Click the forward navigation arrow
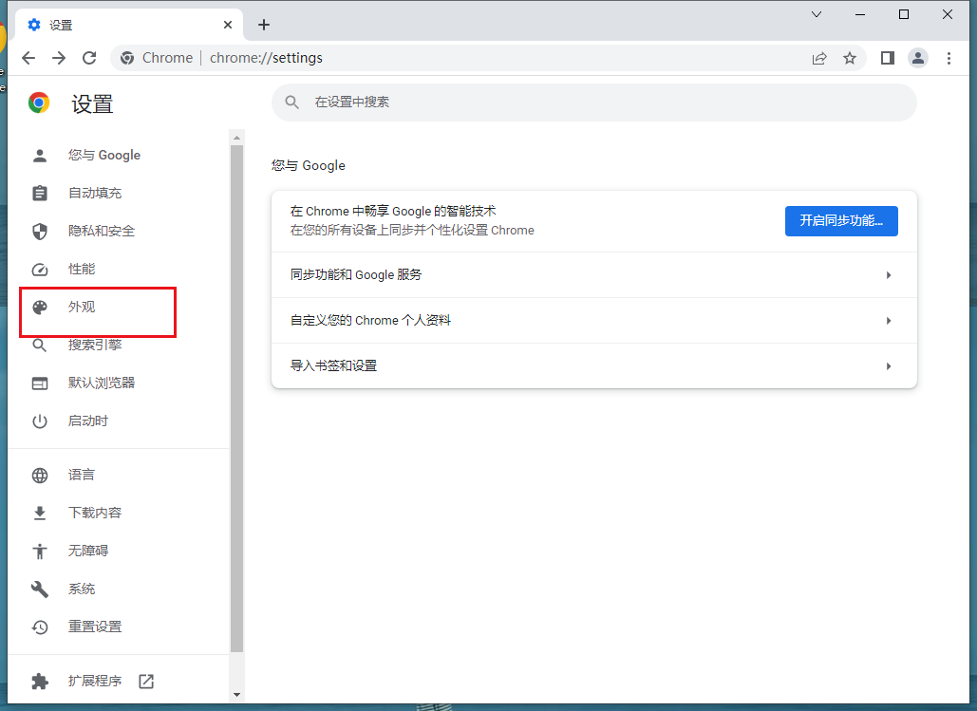 point(59,58)
